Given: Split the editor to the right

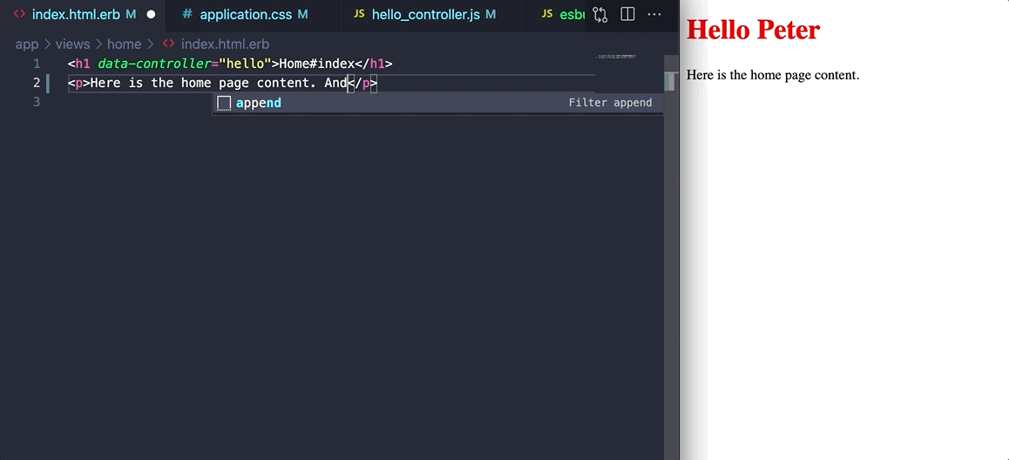Looking at the screenshot, I should click(627, 14).
